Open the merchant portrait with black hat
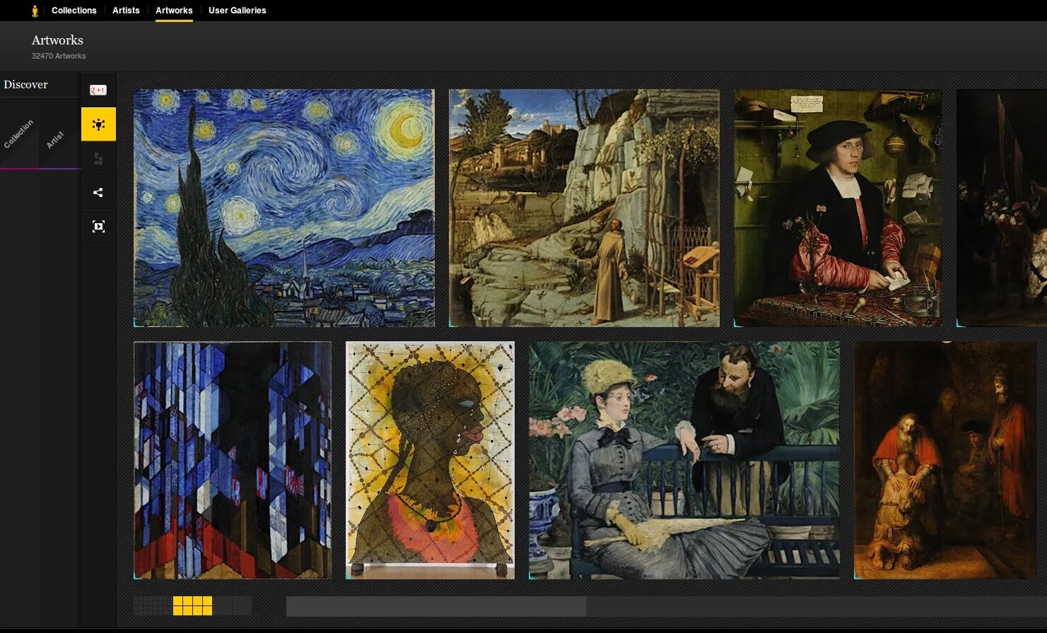This screenshot has height=633, width=1047. tap(838, 208)
